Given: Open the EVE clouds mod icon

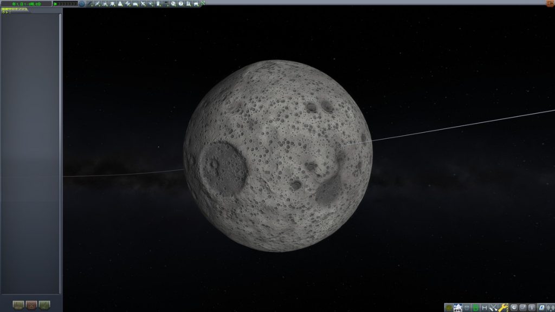Looking at the screenshot, I should 457,308.
